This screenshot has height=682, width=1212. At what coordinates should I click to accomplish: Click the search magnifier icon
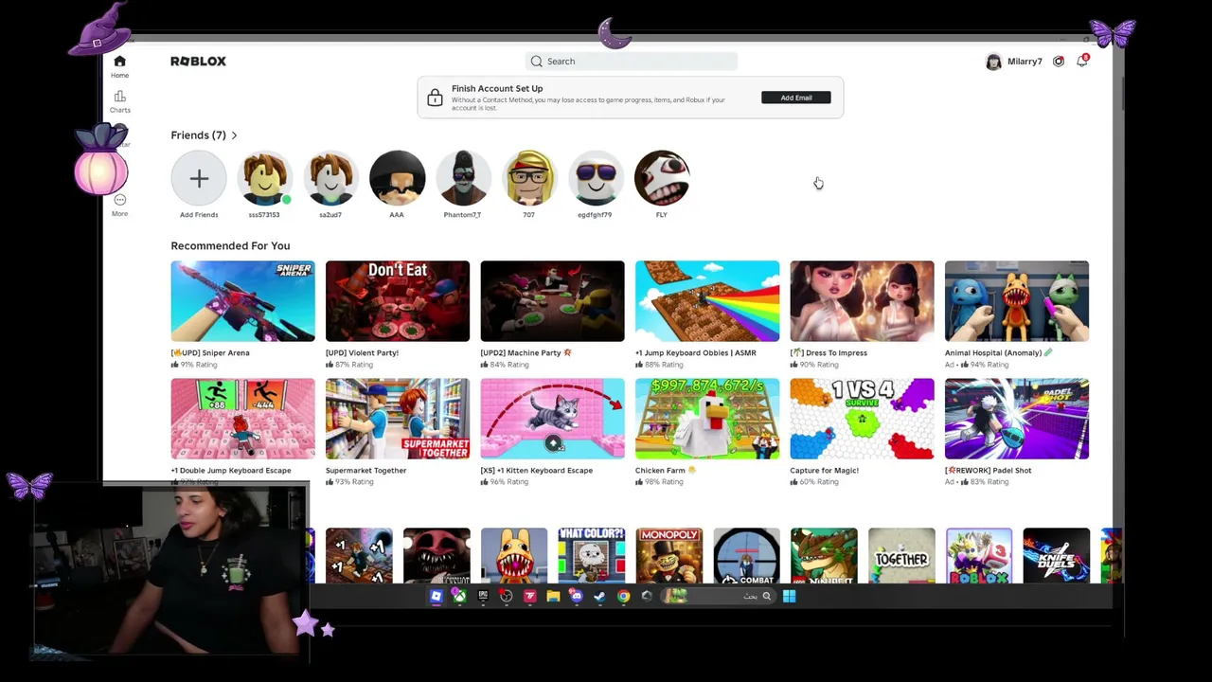(537, 62)
